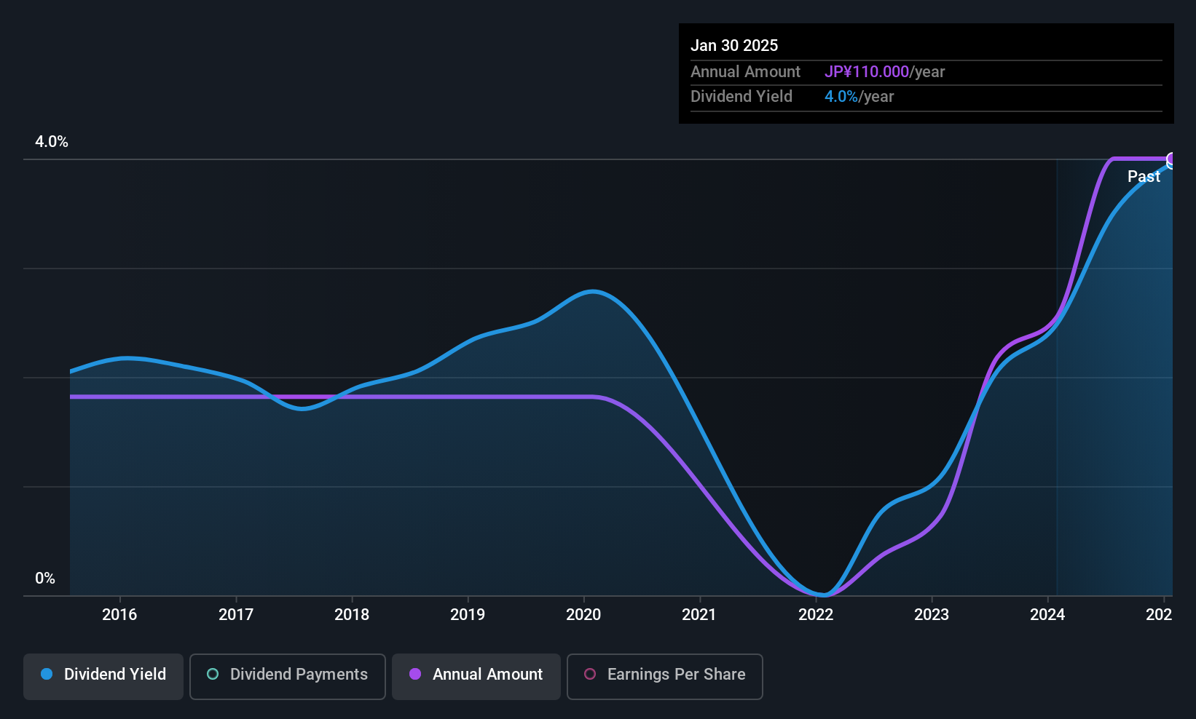The image size is (1196, 719).
Task: Click the teal Dividend Payments legend circle
Action: coord(213,674)
